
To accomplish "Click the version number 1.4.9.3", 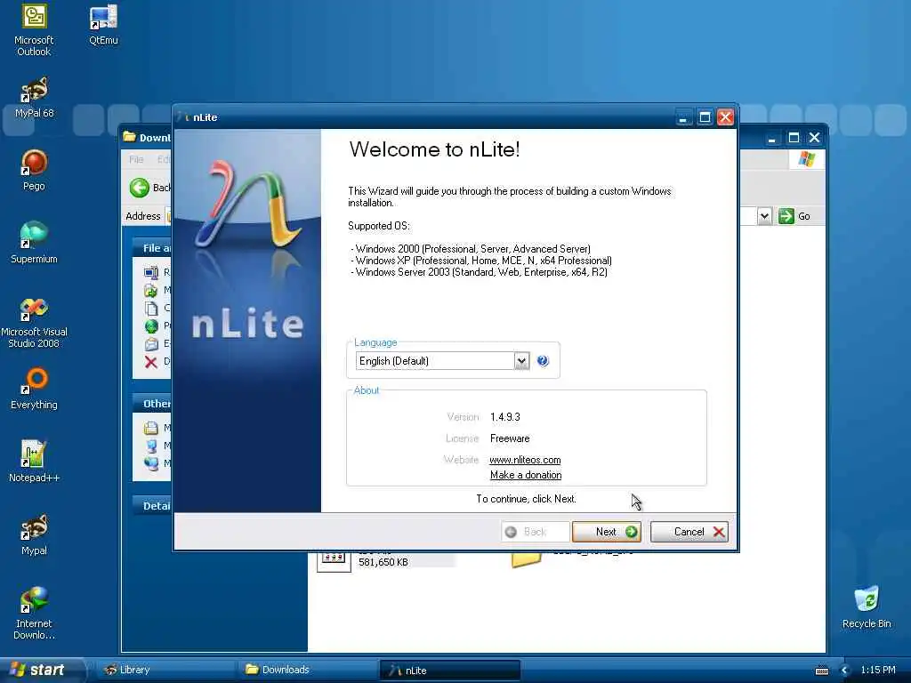I will [x=505, y=417].
